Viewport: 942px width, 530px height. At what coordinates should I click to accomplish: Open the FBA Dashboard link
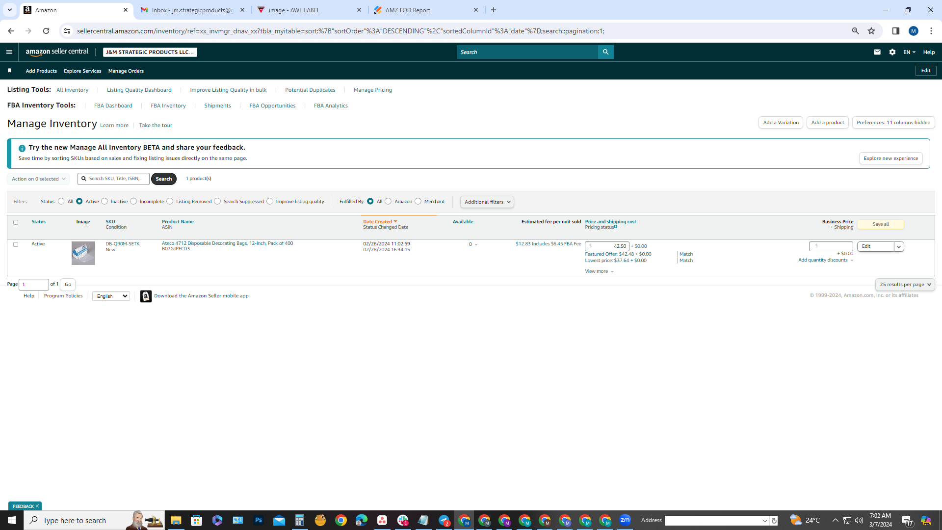pyautogui.click(x=113, y=106)
